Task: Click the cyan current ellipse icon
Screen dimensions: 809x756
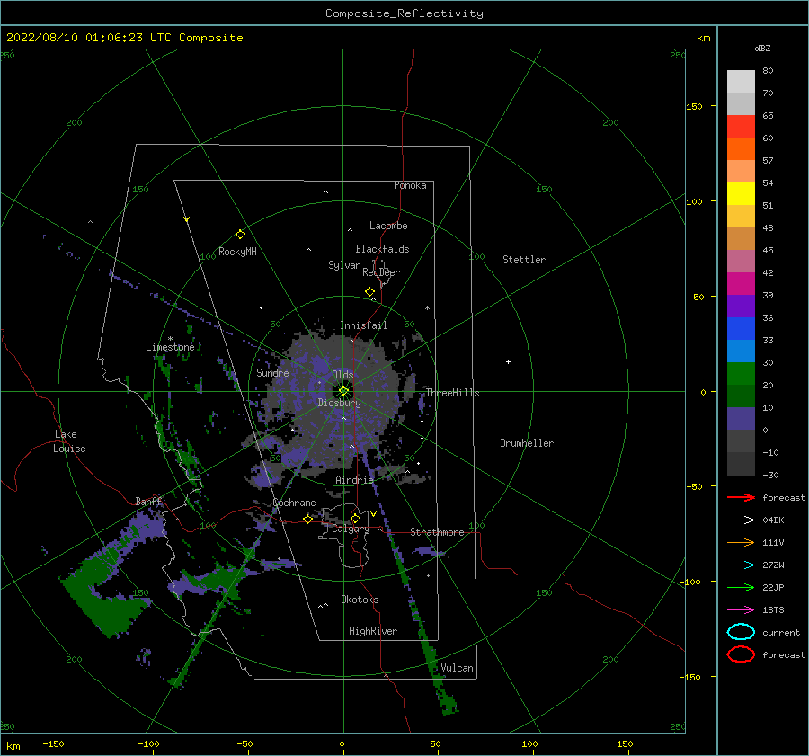Action: coord(741,632)
